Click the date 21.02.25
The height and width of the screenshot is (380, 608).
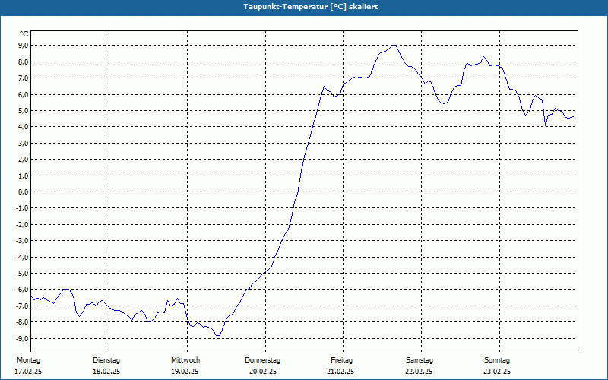pos(340,372)
